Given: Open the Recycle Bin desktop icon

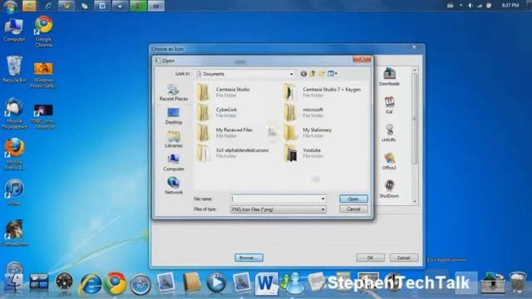Looking at the screenshot, I should (14, 70).
